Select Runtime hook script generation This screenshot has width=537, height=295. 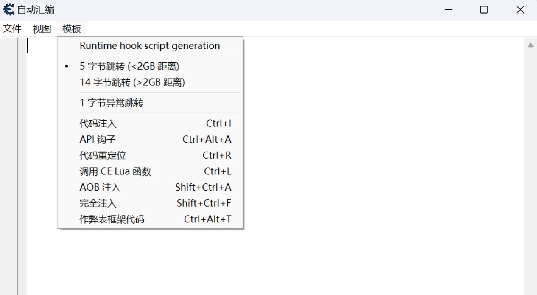tap(150, 46)
